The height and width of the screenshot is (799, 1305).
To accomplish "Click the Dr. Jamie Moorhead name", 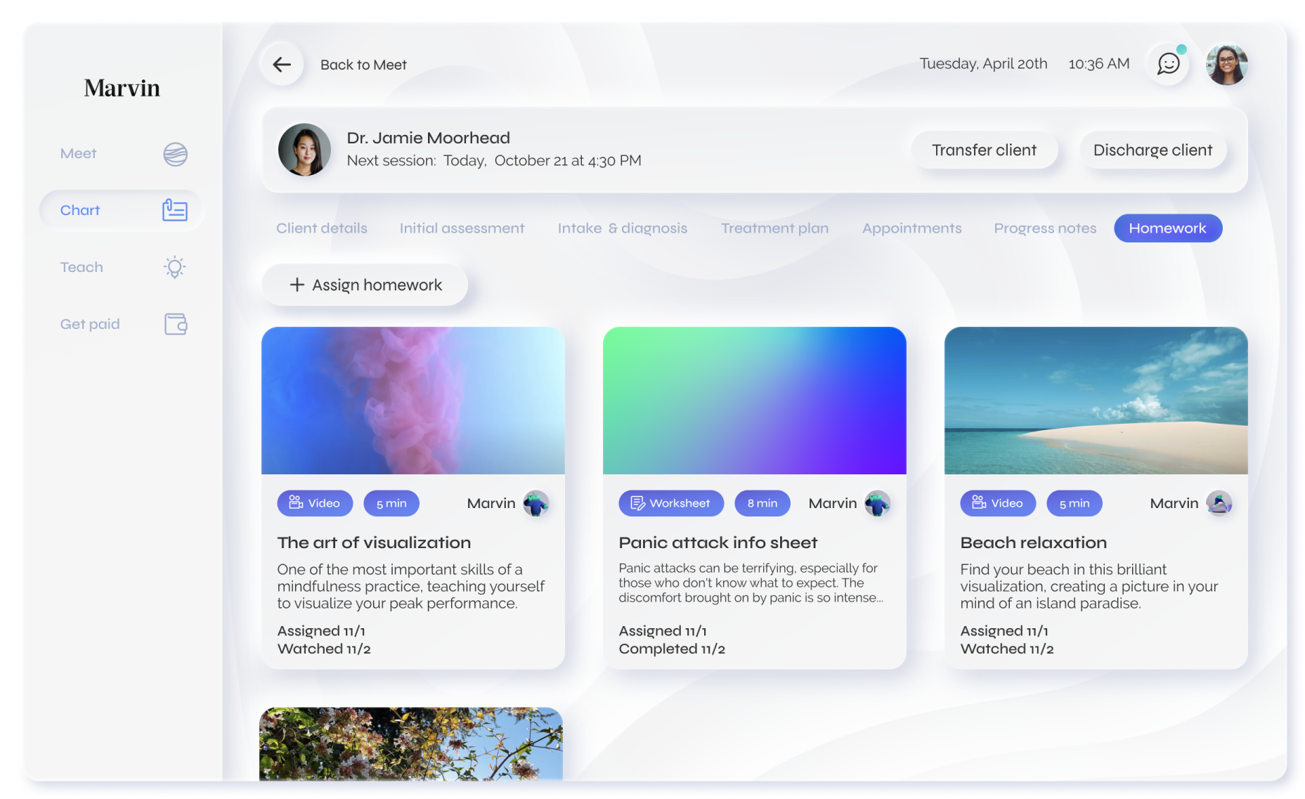I will [x=428, y=138].
